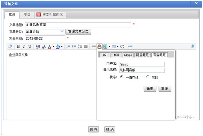Select the eraser clear-formatting tool
203x136 pixels.
tap(10, 46)
